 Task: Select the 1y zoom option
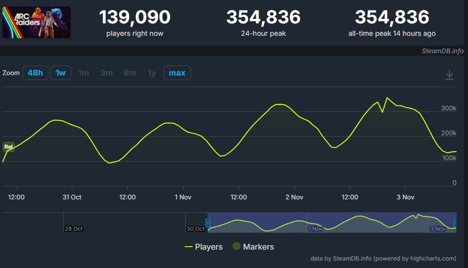[x=152, y=73]
